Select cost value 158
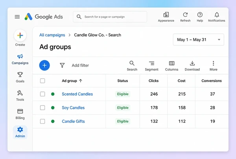The height and width of the screenshot is (159, 236). coord(182,108)
